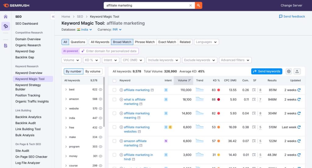Open SERP snapshot icon next to affiliate marketing meaning
Viewport: 312px width, 168px height.
pos(139,118)
